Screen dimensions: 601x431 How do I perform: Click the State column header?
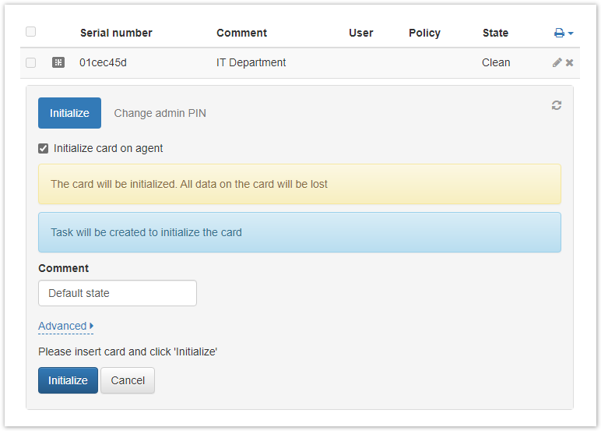coord(495,33)
